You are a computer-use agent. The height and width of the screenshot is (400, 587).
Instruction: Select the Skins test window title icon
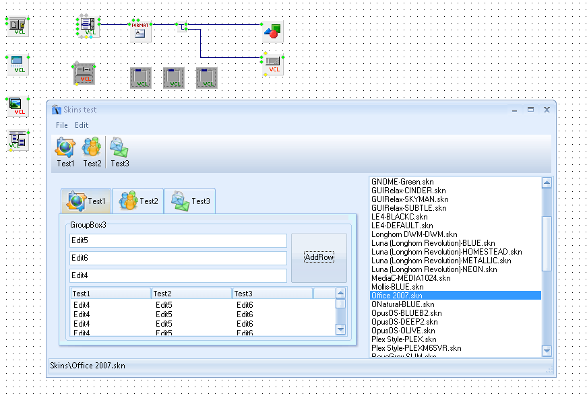(57, 110)
